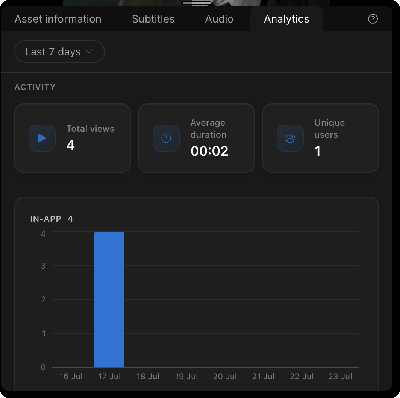The height and width of the screenshot is (398, 400).
Task: Click the y-axis label 3
Action: tap(43, 266)
